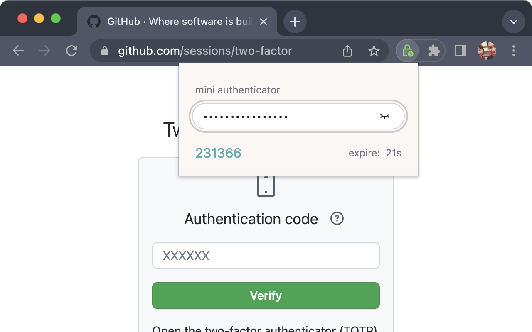Open the tab search chevron at top right
Viewport: 532px width, 332px height.
pos(513,21)
